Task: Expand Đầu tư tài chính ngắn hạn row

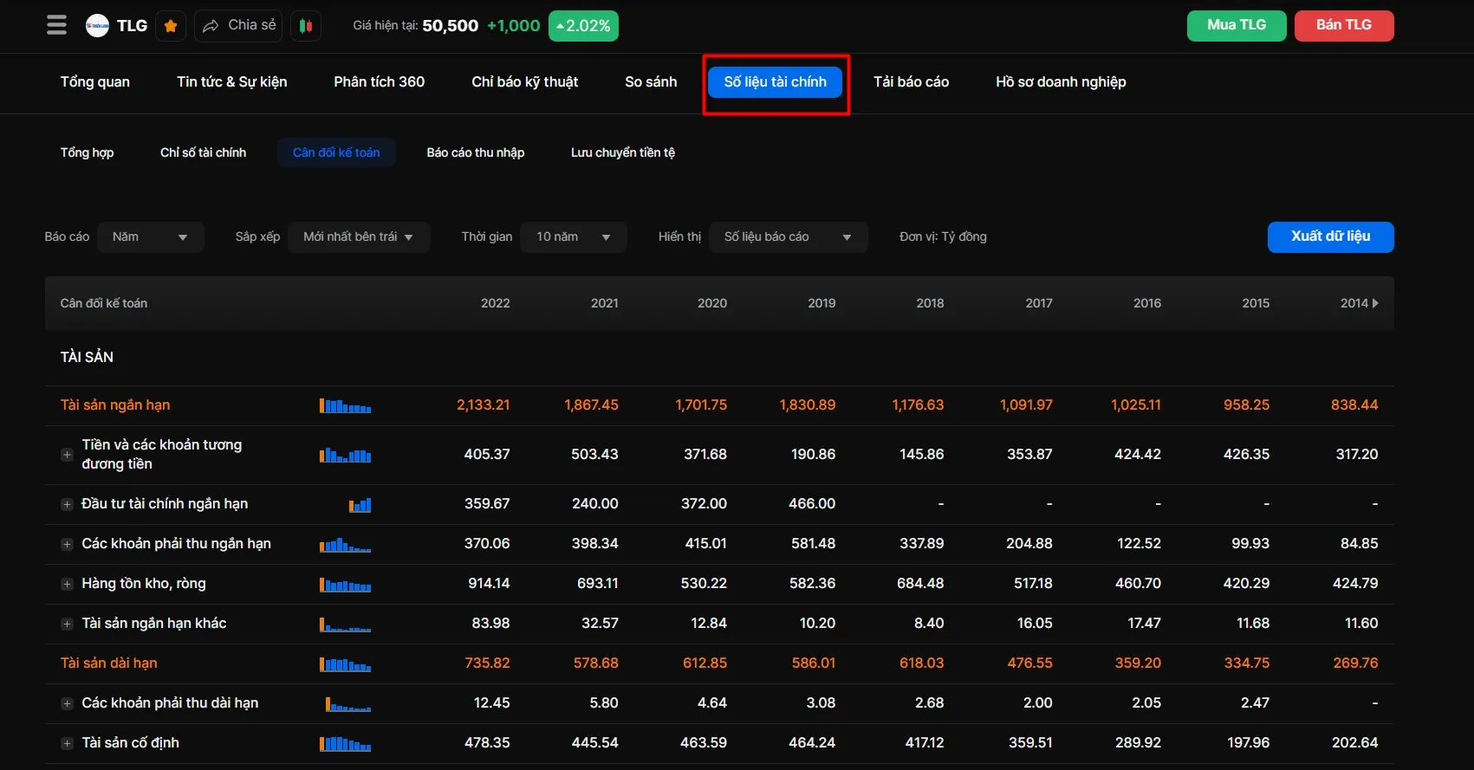Action: 67,504
